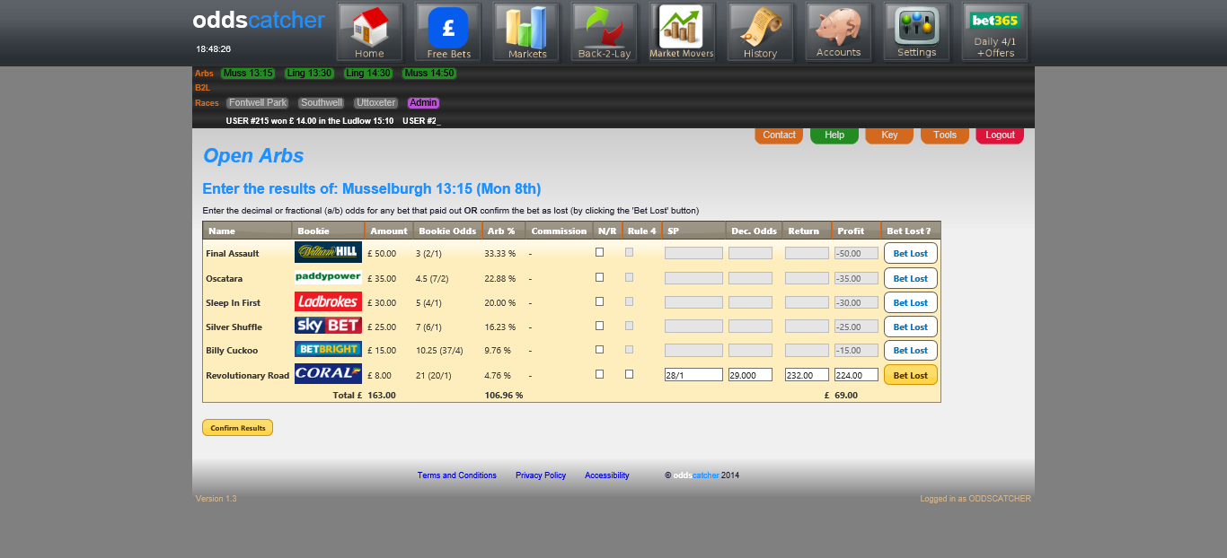
Task: Click the Sky Bet bookie logo
Action: click(x=328, y=326)
